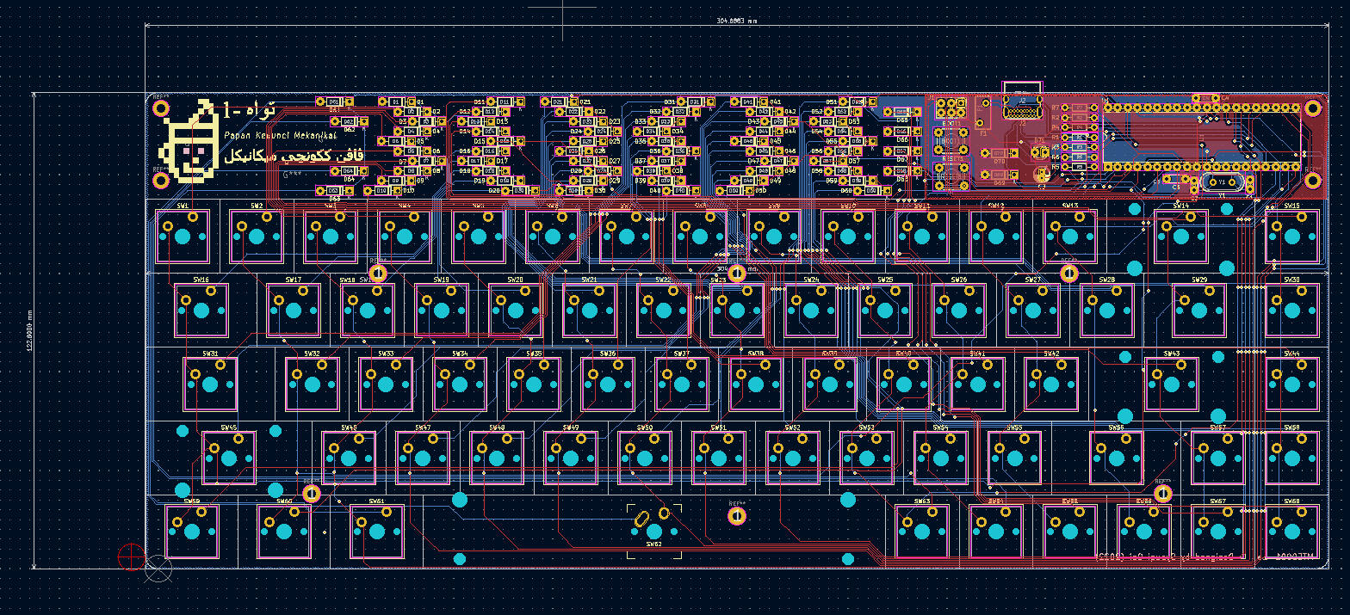Select the top-left corner mounting hole
This screenshot has height=615, width=1350.
[161, 108]
